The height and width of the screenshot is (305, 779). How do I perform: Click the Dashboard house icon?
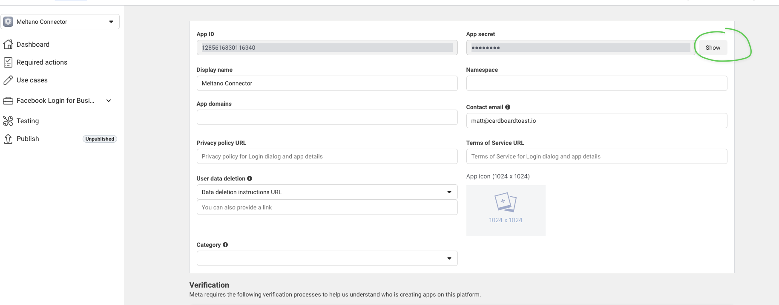click(8, 44)
